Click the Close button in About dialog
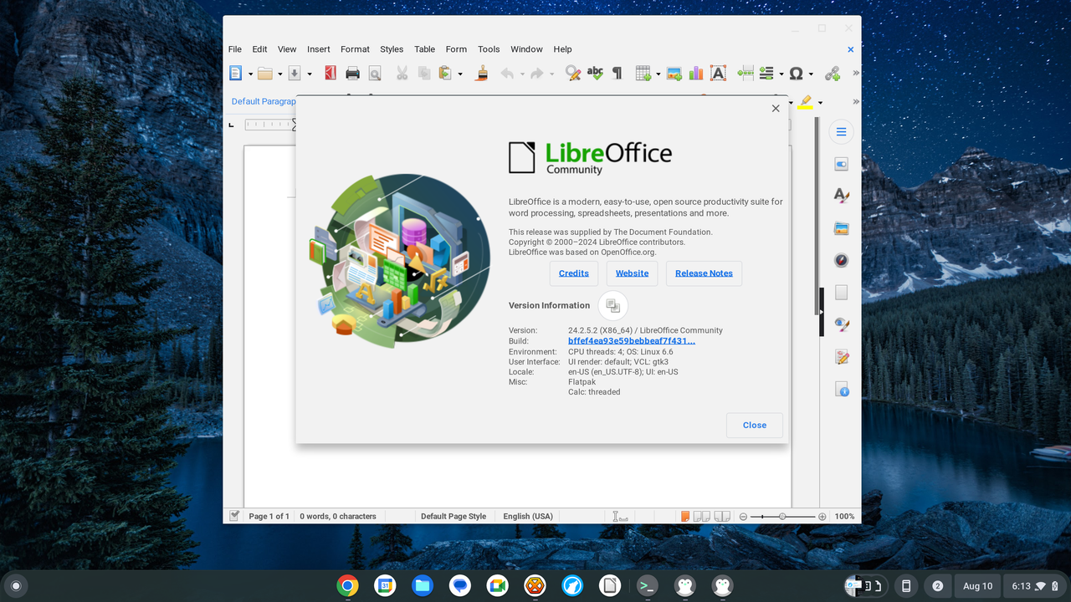 click(x=755, y=425)
